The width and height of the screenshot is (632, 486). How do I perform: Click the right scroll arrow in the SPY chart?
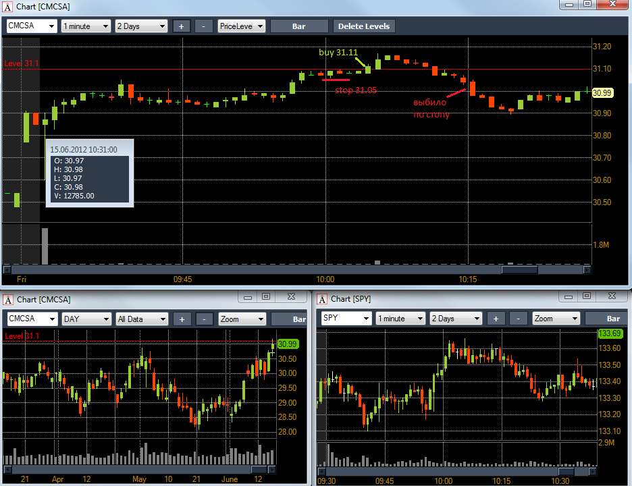593,472
